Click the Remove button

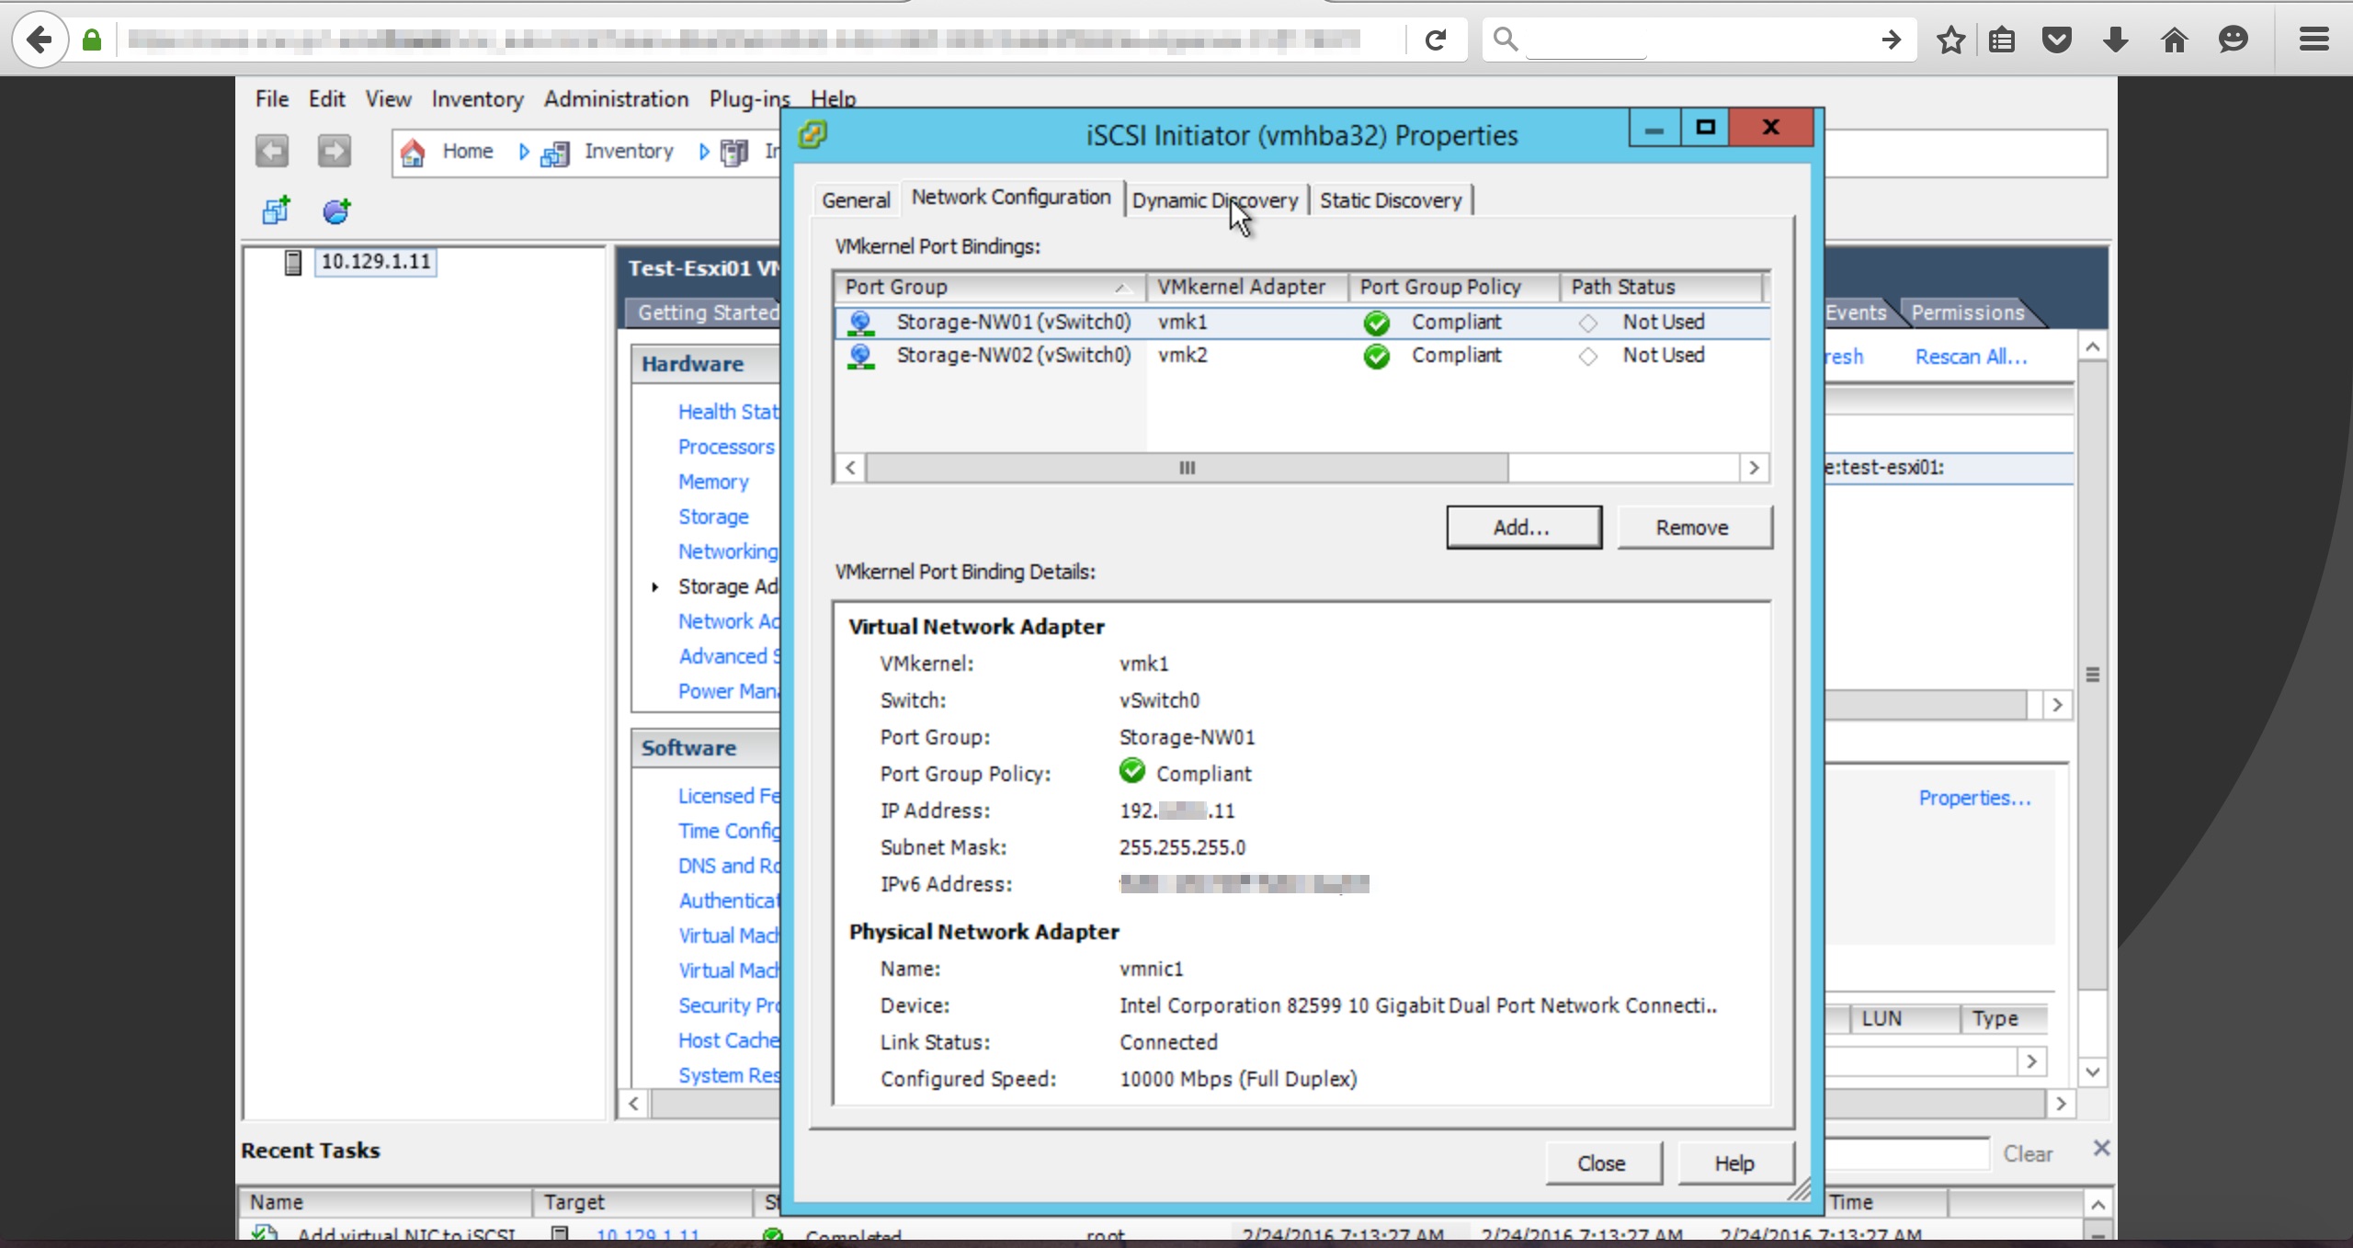pyautogui.click(x=1693, y=528)
